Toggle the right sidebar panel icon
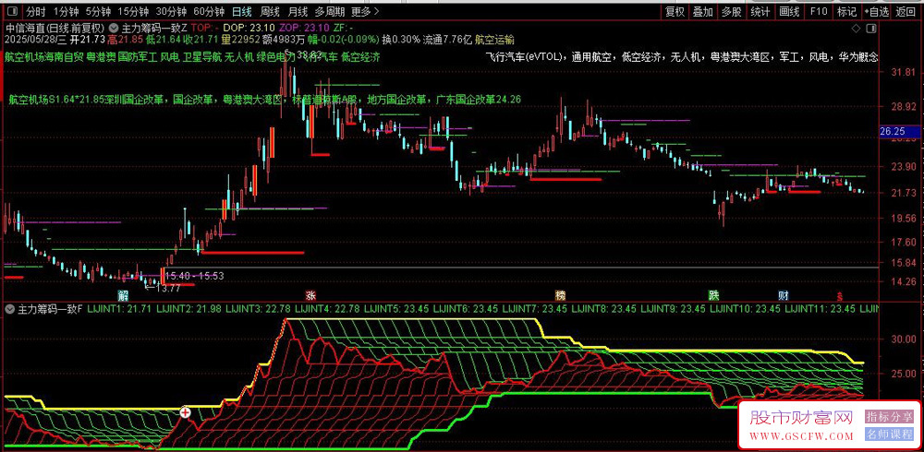The width and height of the screenshot is (924, 452). (x=873, y=29)
